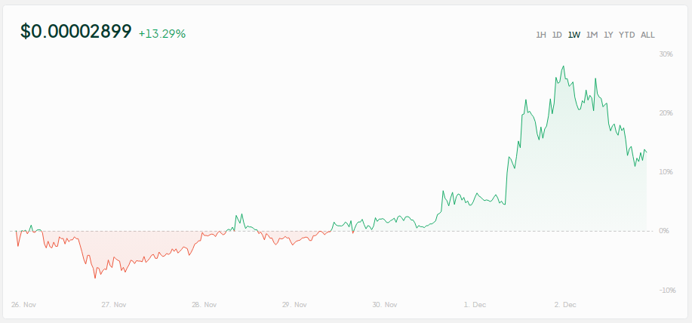The image size is (692, 323).
Task: Click the $0.00002899 price value
Action: [75, 32]
